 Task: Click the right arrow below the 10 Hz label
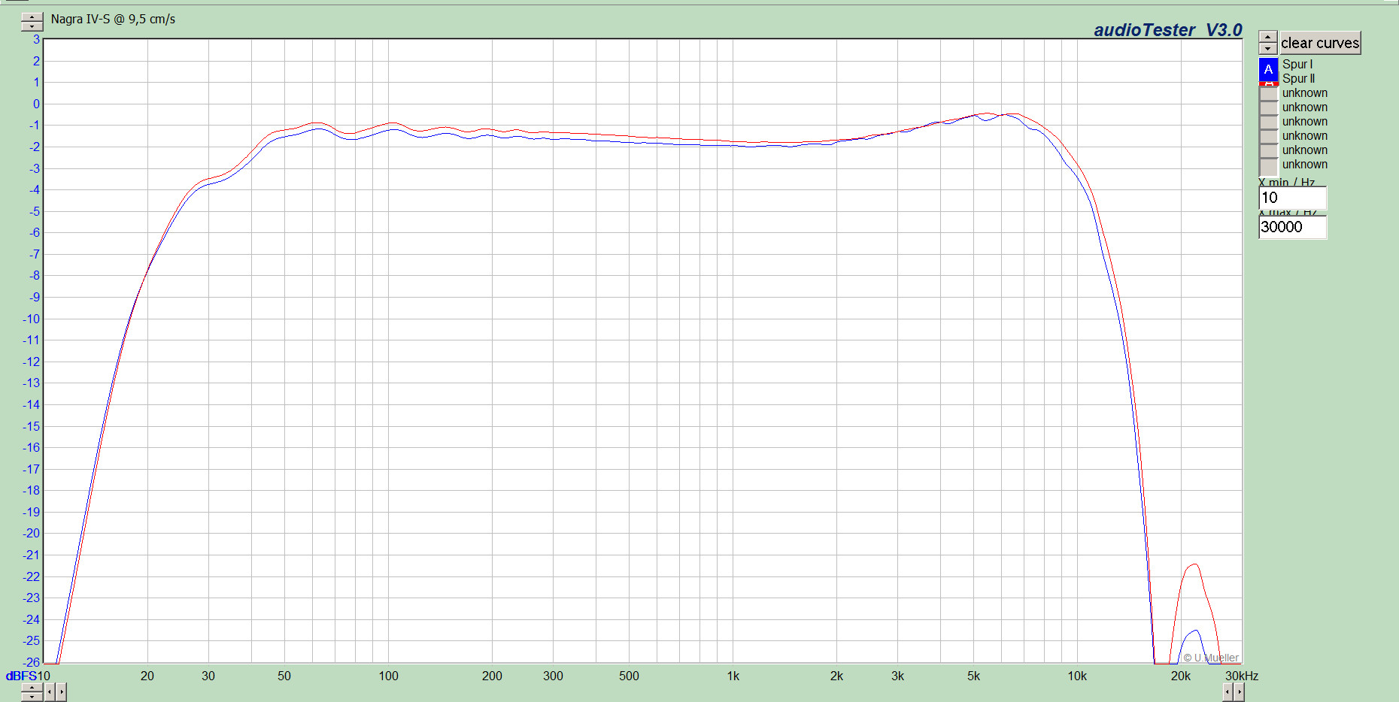61,691
